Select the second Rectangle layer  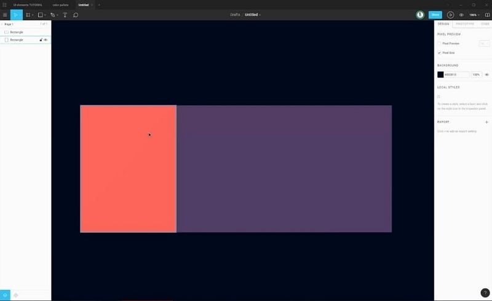coord(25,40)
